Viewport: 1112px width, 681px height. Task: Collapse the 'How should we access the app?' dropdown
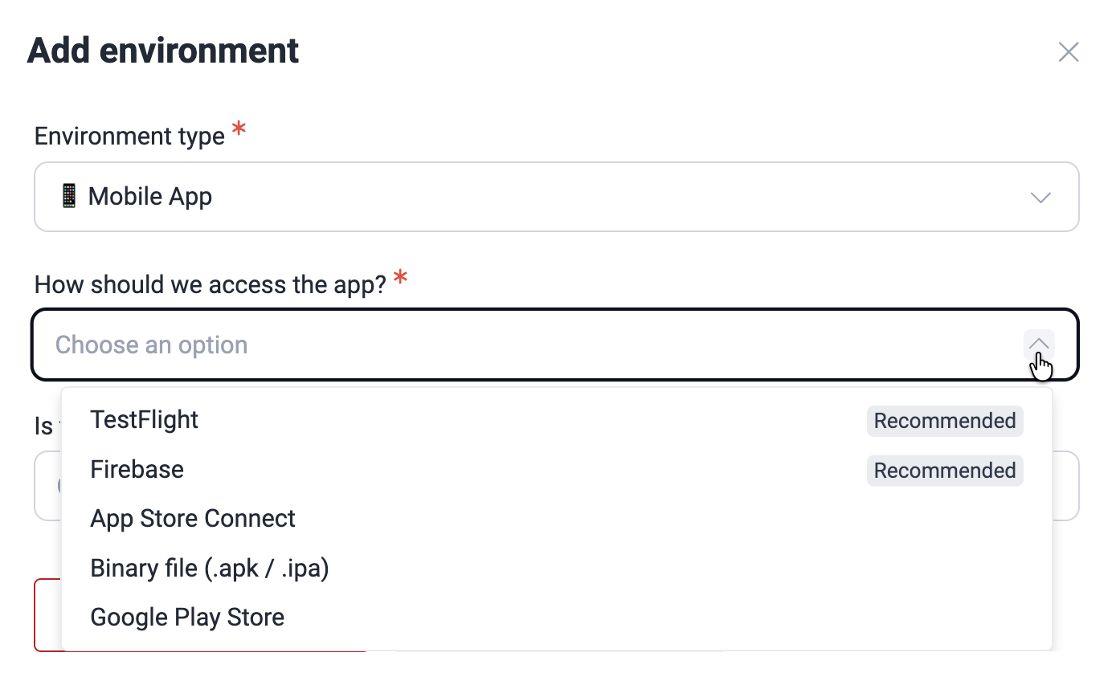[1039, 344]
